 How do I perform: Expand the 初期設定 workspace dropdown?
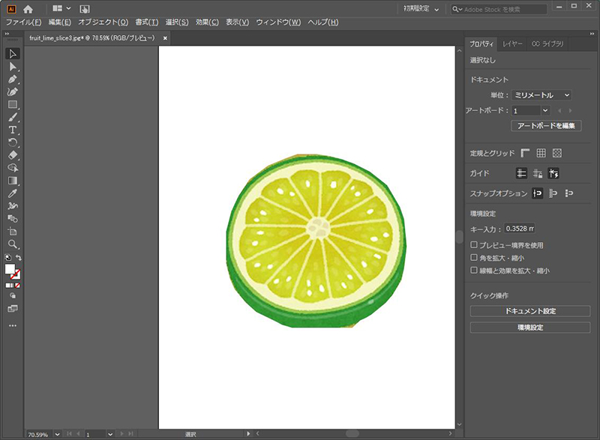pyautogui.click(x=420, y=9)
